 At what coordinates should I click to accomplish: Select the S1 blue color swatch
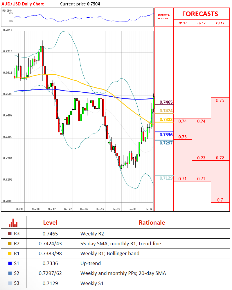(10, 263)
